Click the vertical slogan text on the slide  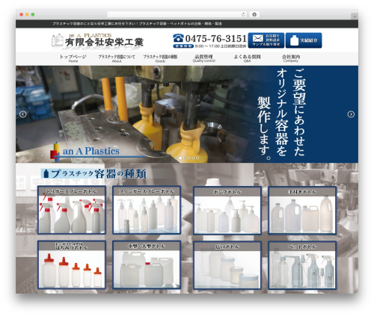click(282, 114)
